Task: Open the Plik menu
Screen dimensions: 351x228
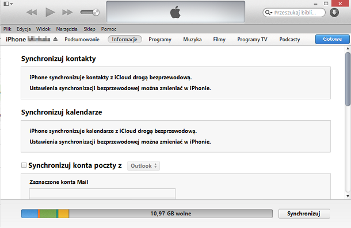Action: [x=7, y=29]
